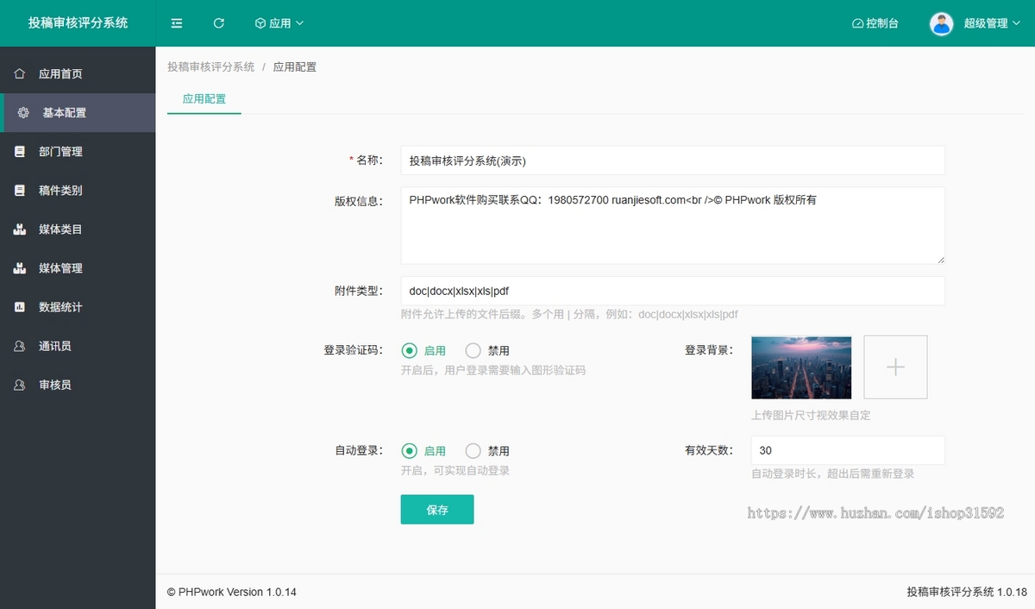The height and width of the screenshot is (609, 1035).
Task: Click the user icon beside 通讯员
Action: 20,346
